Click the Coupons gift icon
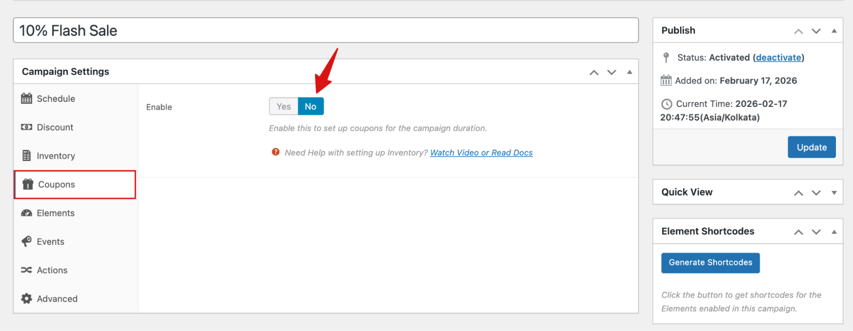 (x=28, y=184)
